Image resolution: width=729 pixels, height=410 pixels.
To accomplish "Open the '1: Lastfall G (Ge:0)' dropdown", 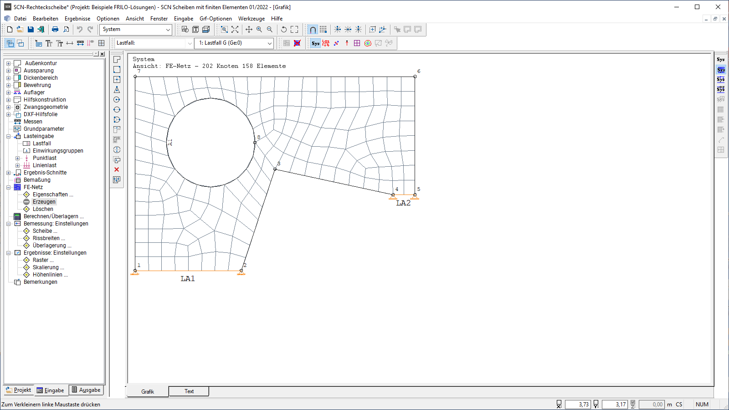I will [x=234, y=43].
